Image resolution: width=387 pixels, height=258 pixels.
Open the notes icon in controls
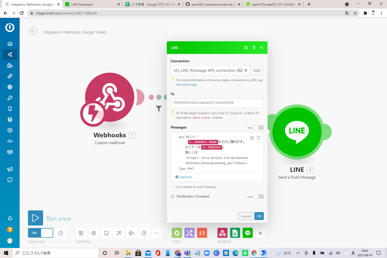point(106,233)
